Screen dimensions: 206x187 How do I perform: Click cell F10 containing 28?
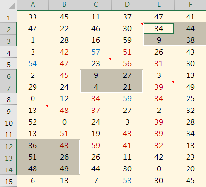pyautogui.click(x=190, y=122)
